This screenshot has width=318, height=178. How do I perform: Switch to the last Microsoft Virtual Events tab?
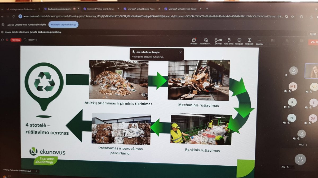[182, 9]
